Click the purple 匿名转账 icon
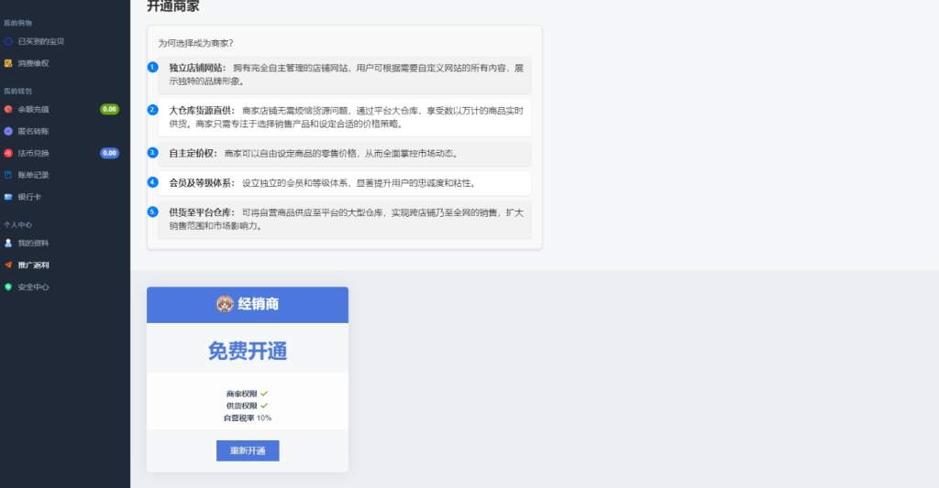This screenshot has width=939, height=488. point(8,131)
